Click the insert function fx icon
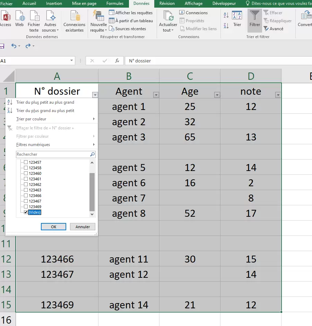312x326 pixels. [117, 61]
